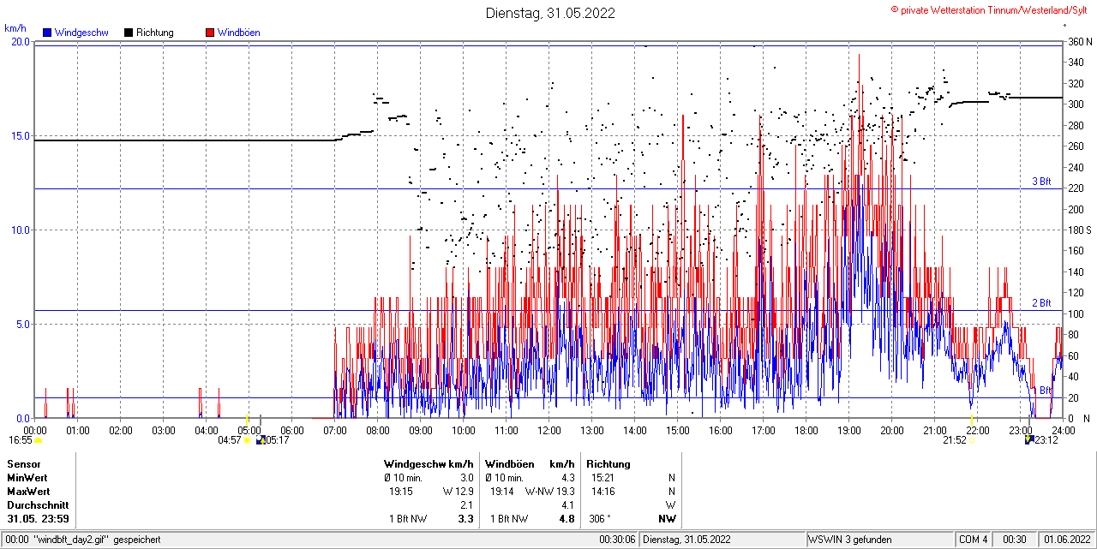Click the current gust value 4.8
This screenshot has height=549, width=1097.
coord(566,519)
